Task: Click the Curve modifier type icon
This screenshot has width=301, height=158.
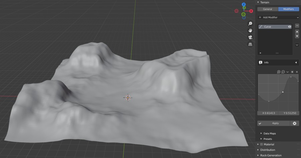Action: pyautogui.click(x=261, y=27)
